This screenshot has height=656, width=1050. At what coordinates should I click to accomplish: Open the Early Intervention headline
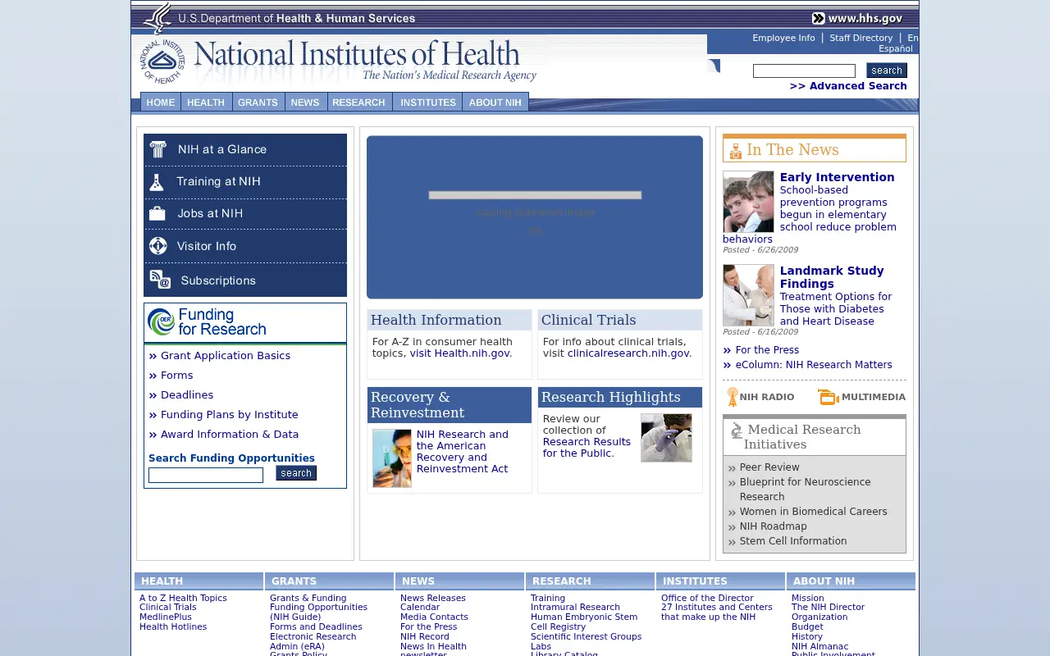point(837,177)
